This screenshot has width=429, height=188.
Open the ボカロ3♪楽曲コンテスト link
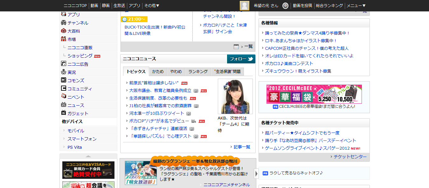pyautogui.click(x=289, y=63)
